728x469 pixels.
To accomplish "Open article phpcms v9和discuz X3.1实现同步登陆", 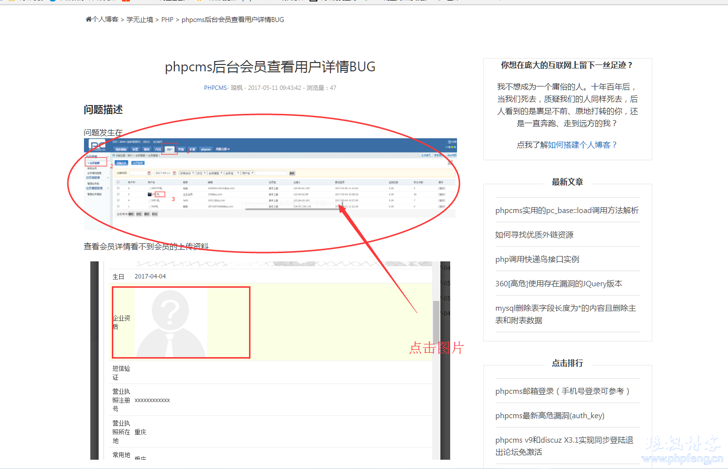I will pyautogui.click(x=564, y=446).
